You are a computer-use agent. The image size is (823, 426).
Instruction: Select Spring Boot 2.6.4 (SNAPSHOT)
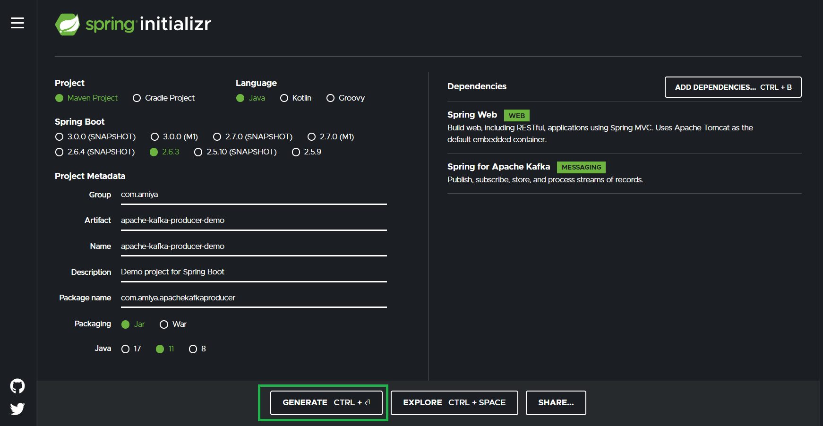pos(95,152)
